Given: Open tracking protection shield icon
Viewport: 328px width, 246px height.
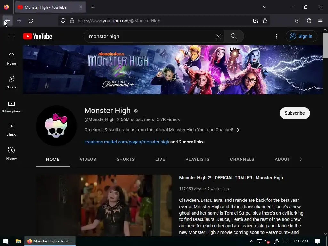Looking at the screenshot, I should click(63, 21).
